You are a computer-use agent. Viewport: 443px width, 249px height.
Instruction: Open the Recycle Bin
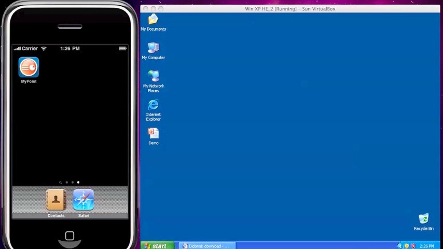point(423,219)
